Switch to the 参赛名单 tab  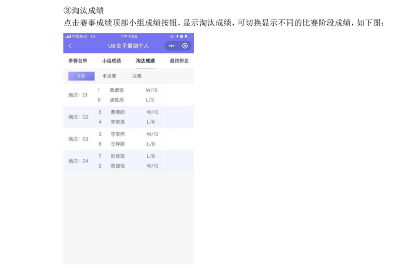pyautogui.click(x=78, y=61)
